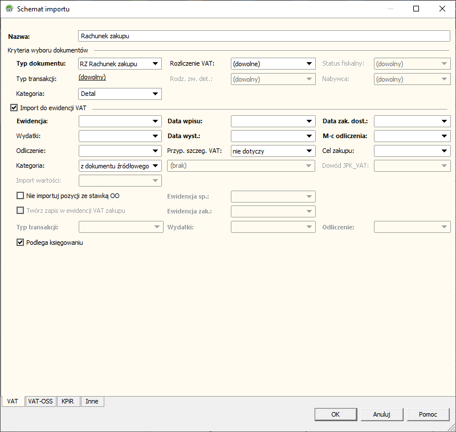Open the Inne tab

point(92,401)
